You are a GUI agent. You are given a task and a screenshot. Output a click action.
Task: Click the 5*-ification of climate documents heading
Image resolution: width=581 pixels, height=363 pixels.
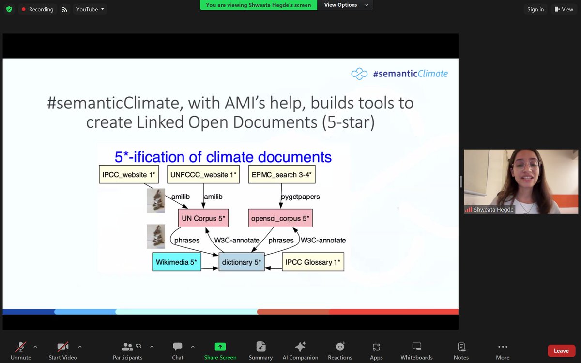pyautogui.click(x=223, y=157)
